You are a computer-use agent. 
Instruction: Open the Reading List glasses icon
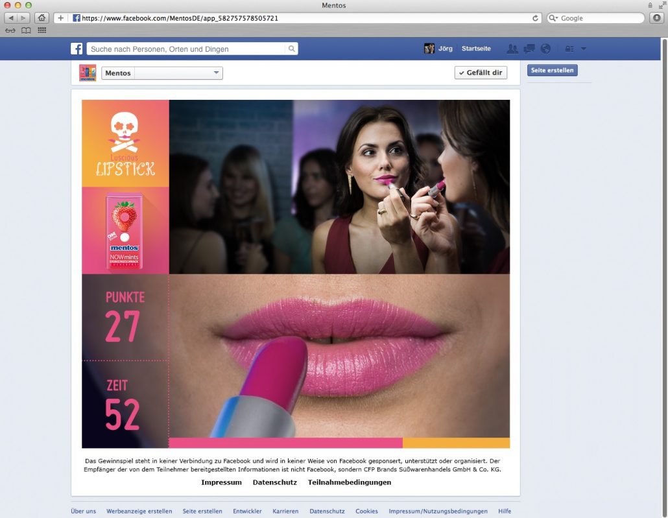[10, 30]
